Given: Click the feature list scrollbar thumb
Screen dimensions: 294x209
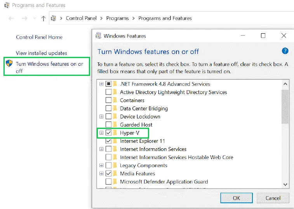Looking at the screenshot, I should (x=285, y=107).
